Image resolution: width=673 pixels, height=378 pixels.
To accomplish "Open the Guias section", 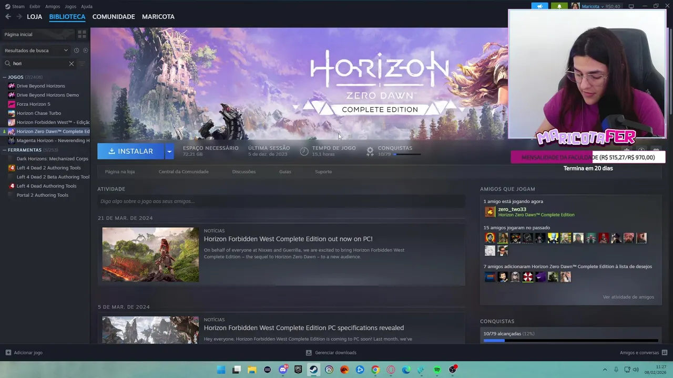I will click(x=285, y=172).
